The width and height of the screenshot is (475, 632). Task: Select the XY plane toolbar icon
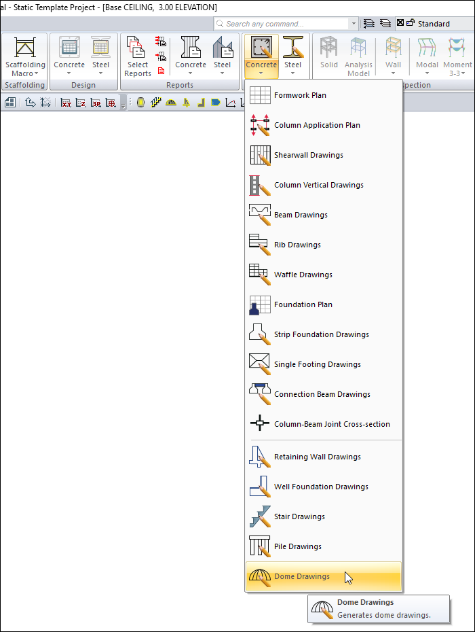pos(66,103)
